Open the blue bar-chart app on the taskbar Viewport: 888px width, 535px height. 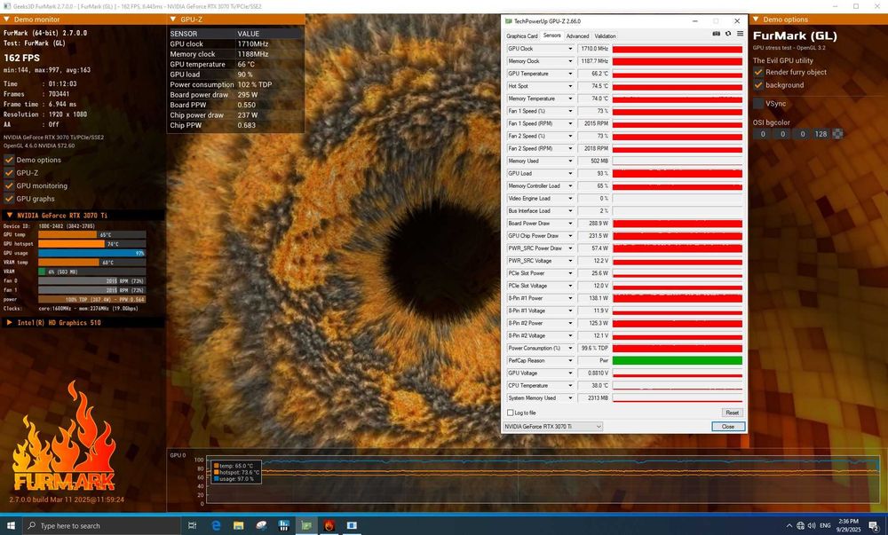284,525
